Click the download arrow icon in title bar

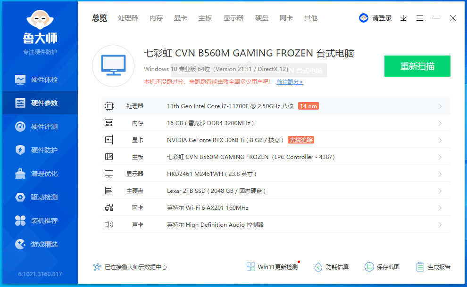pyautogui.click(x=403, y=18)
